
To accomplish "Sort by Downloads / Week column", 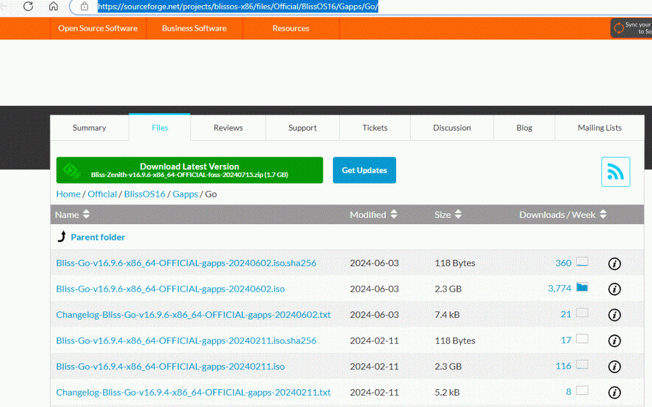I will point(563,215).
